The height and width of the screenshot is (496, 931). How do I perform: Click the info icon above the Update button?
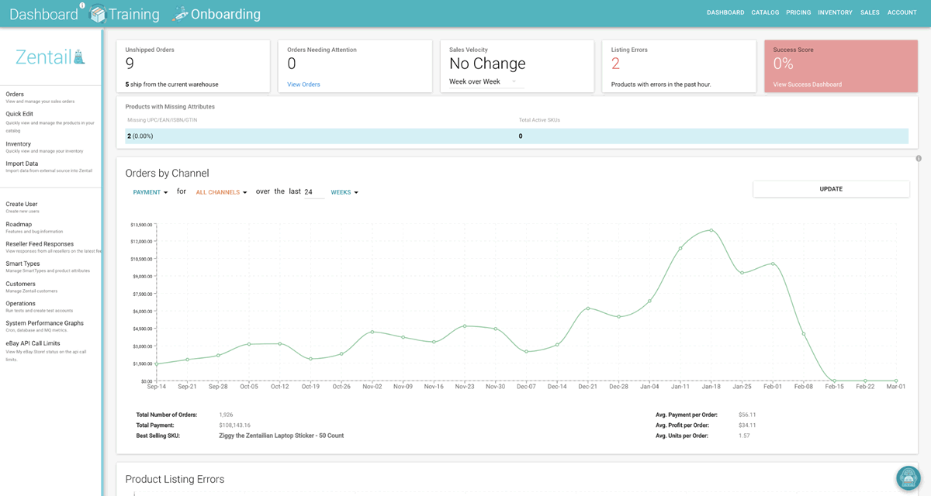pyautogui.click(x=919, y=159)
